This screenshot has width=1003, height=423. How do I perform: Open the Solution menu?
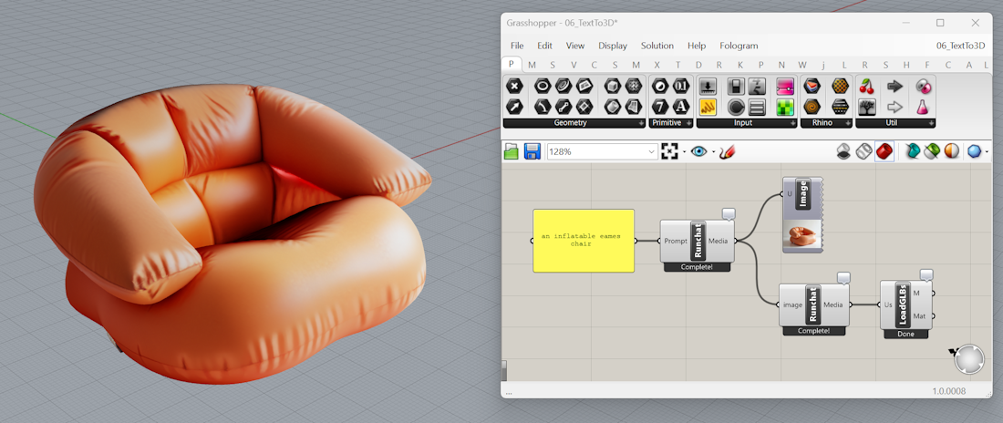pos(657,46)
